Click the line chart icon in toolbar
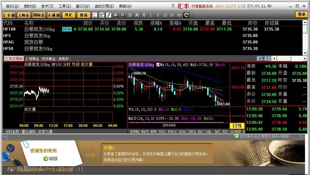This screenshot has width=310, height=175. [95, 15]
